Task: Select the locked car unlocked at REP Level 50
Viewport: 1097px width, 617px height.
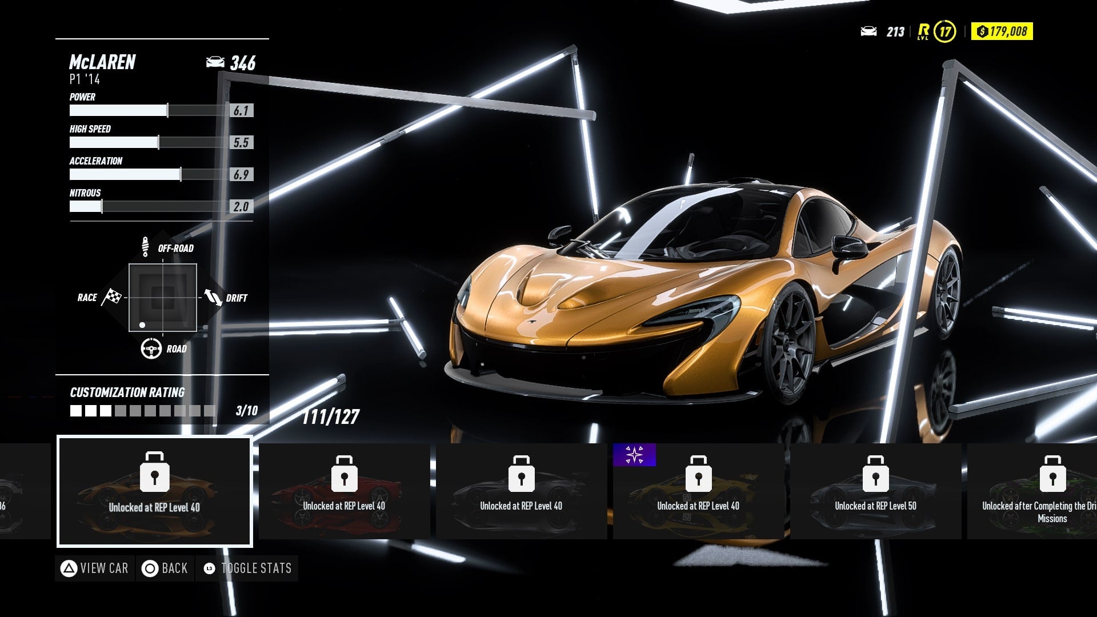Action: point(875,491)
